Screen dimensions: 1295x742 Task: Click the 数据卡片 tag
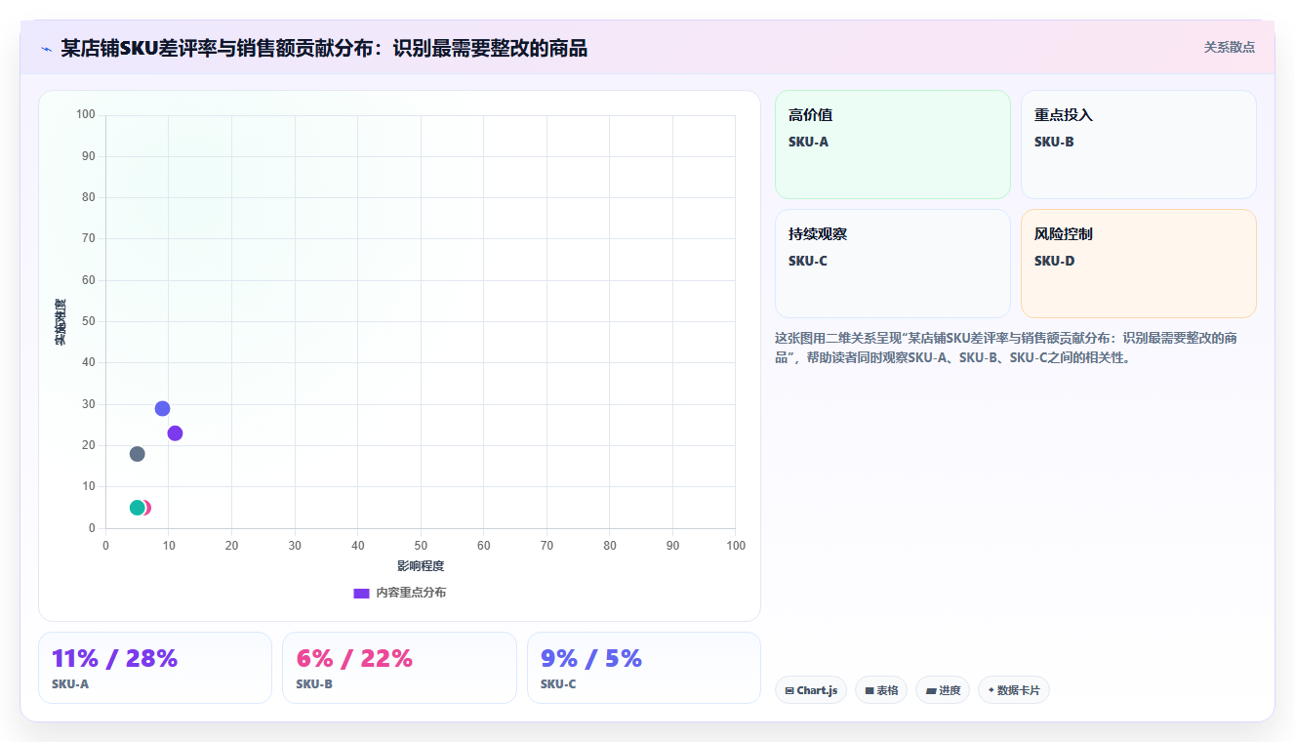1014,690
